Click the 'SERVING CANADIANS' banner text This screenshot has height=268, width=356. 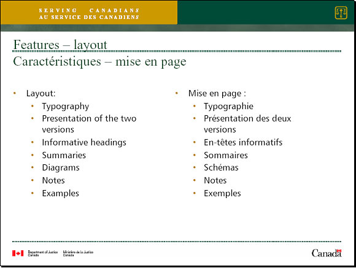click(89, 10)
